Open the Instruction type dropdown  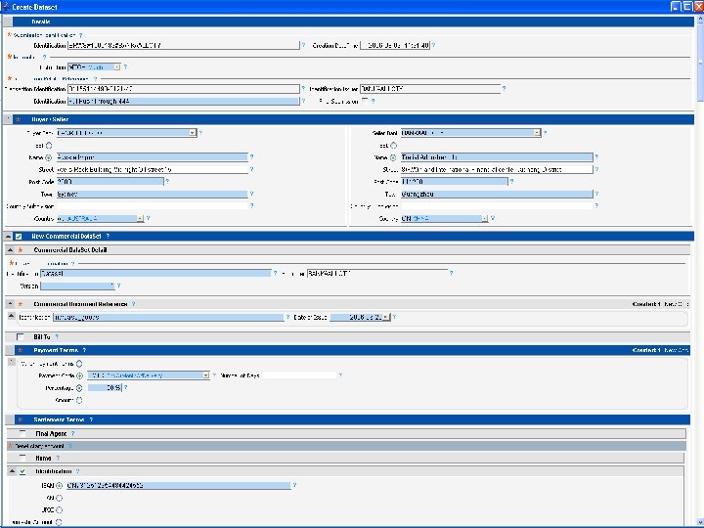click(117, 66)
